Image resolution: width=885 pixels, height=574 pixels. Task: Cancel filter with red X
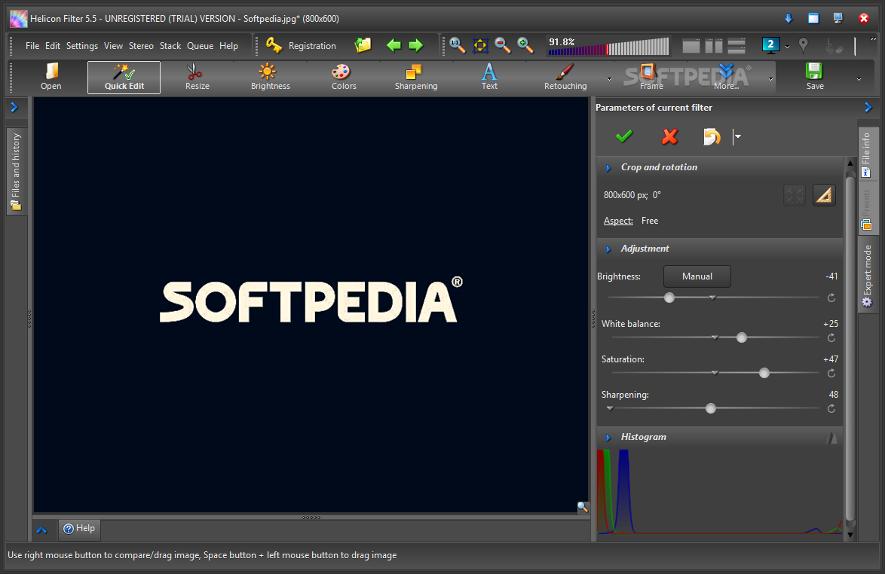(669, 136)
